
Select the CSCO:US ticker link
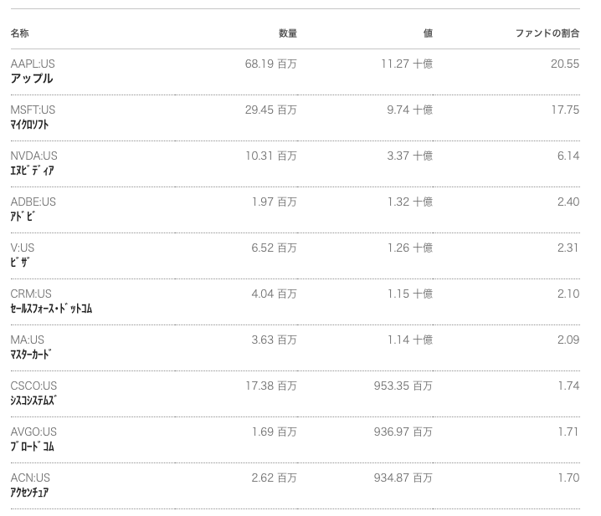click(33, 386)
